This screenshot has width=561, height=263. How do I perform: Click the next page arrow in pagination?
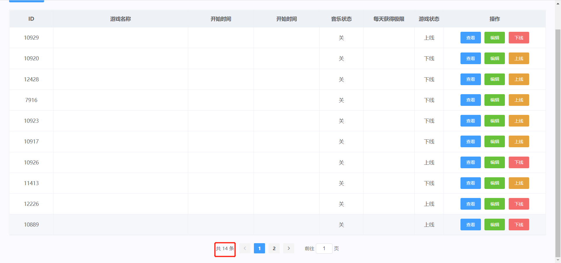coord(289,248)
